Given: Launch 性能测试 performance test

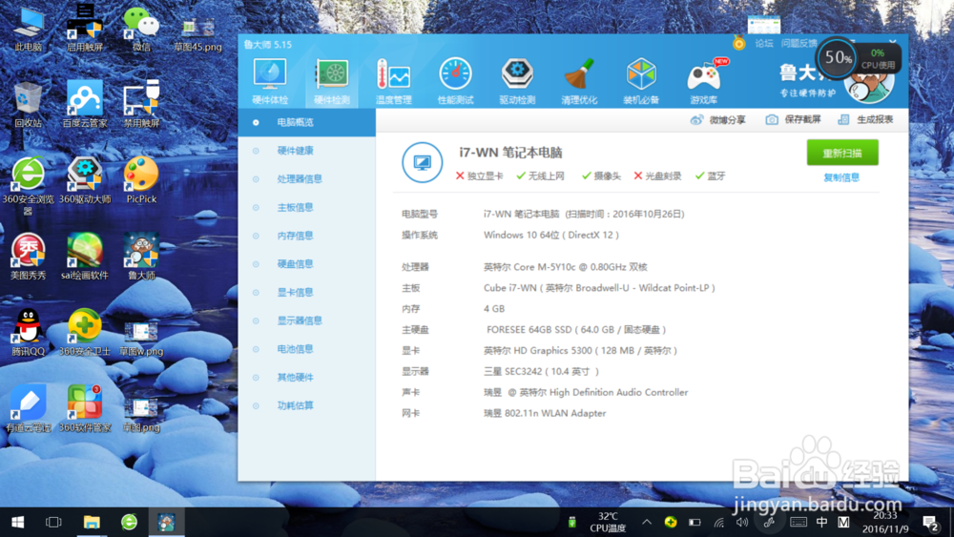Looking at the screenshot, I should pyautogui.click(x=455, y=81).
